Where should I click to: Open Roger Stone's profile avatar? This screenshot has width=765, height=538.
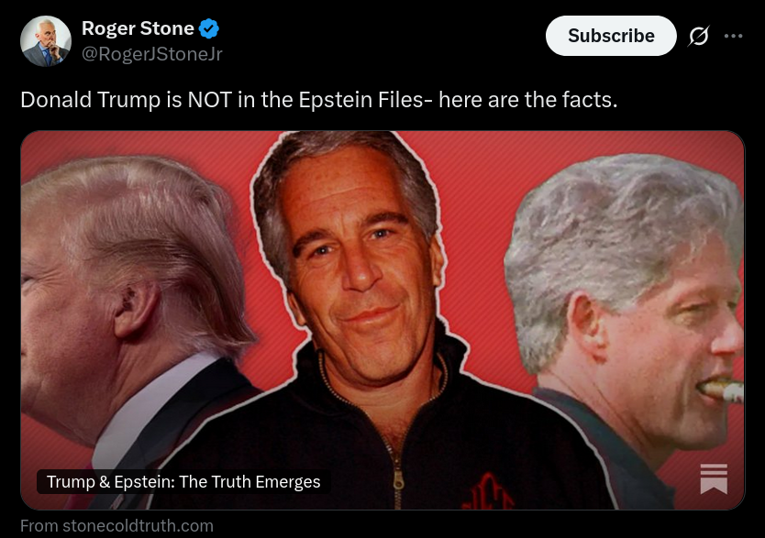coord(45,41)
